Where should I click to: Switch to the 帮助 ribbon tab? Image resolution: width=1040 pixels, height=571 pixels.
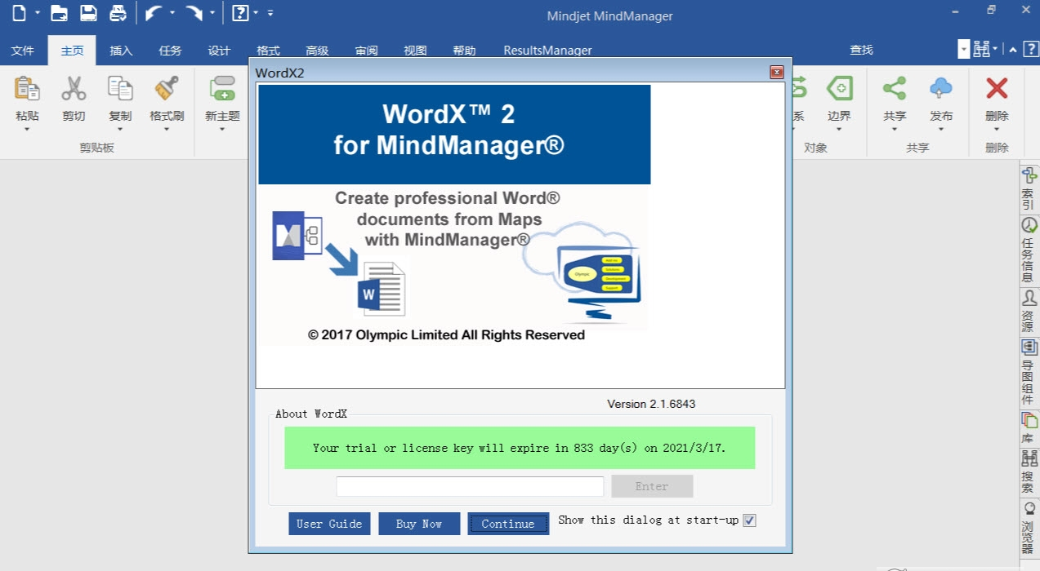click(x=464, y=51)
